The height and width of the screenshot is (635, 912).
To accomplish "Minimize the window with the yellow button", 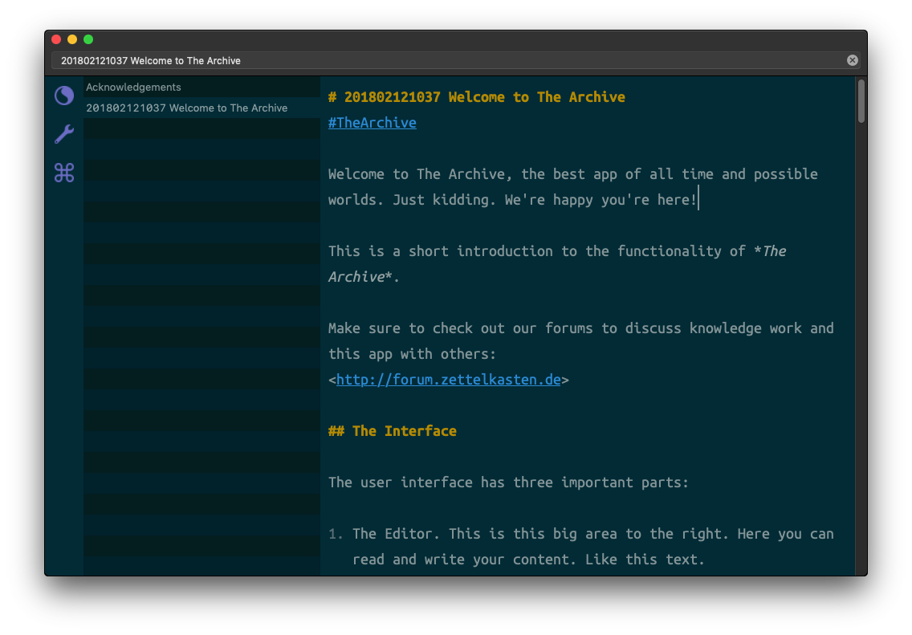I will (72, 39).
